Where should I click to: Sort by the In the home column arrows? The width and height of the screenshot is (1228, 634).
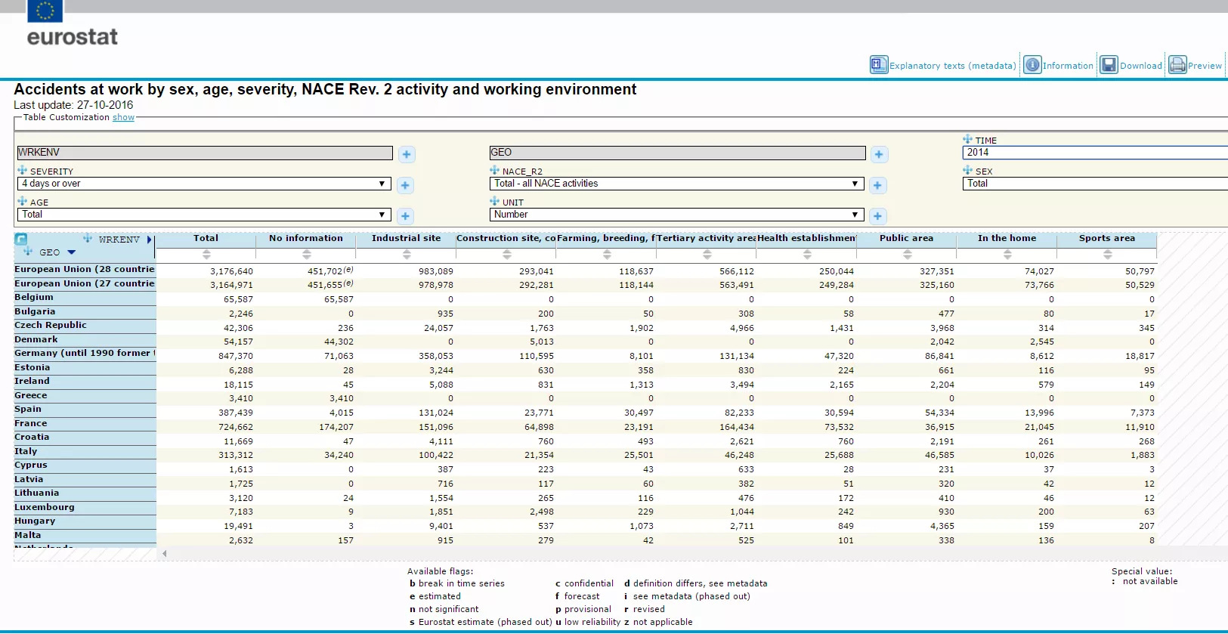click(x=1007, y=255)
